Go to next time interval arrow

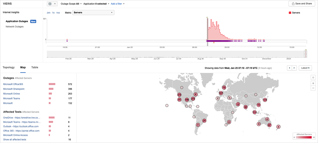point(294,68)
